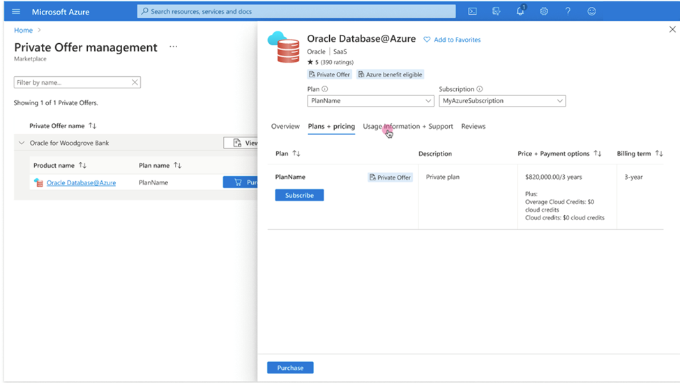
Task: Open the portal settings gear
Action: 544,12
